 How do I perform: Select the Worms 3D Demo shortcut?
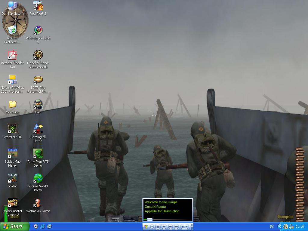tap(38, 205)
